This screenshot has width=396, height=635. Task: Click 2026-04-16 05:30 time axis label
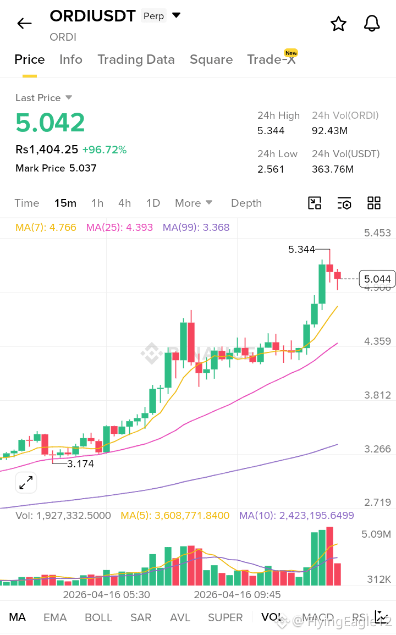pos(107,594)
